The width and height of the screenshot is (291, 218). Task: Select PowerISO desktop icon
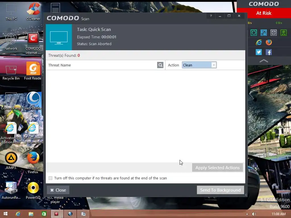tap(33, 190)
